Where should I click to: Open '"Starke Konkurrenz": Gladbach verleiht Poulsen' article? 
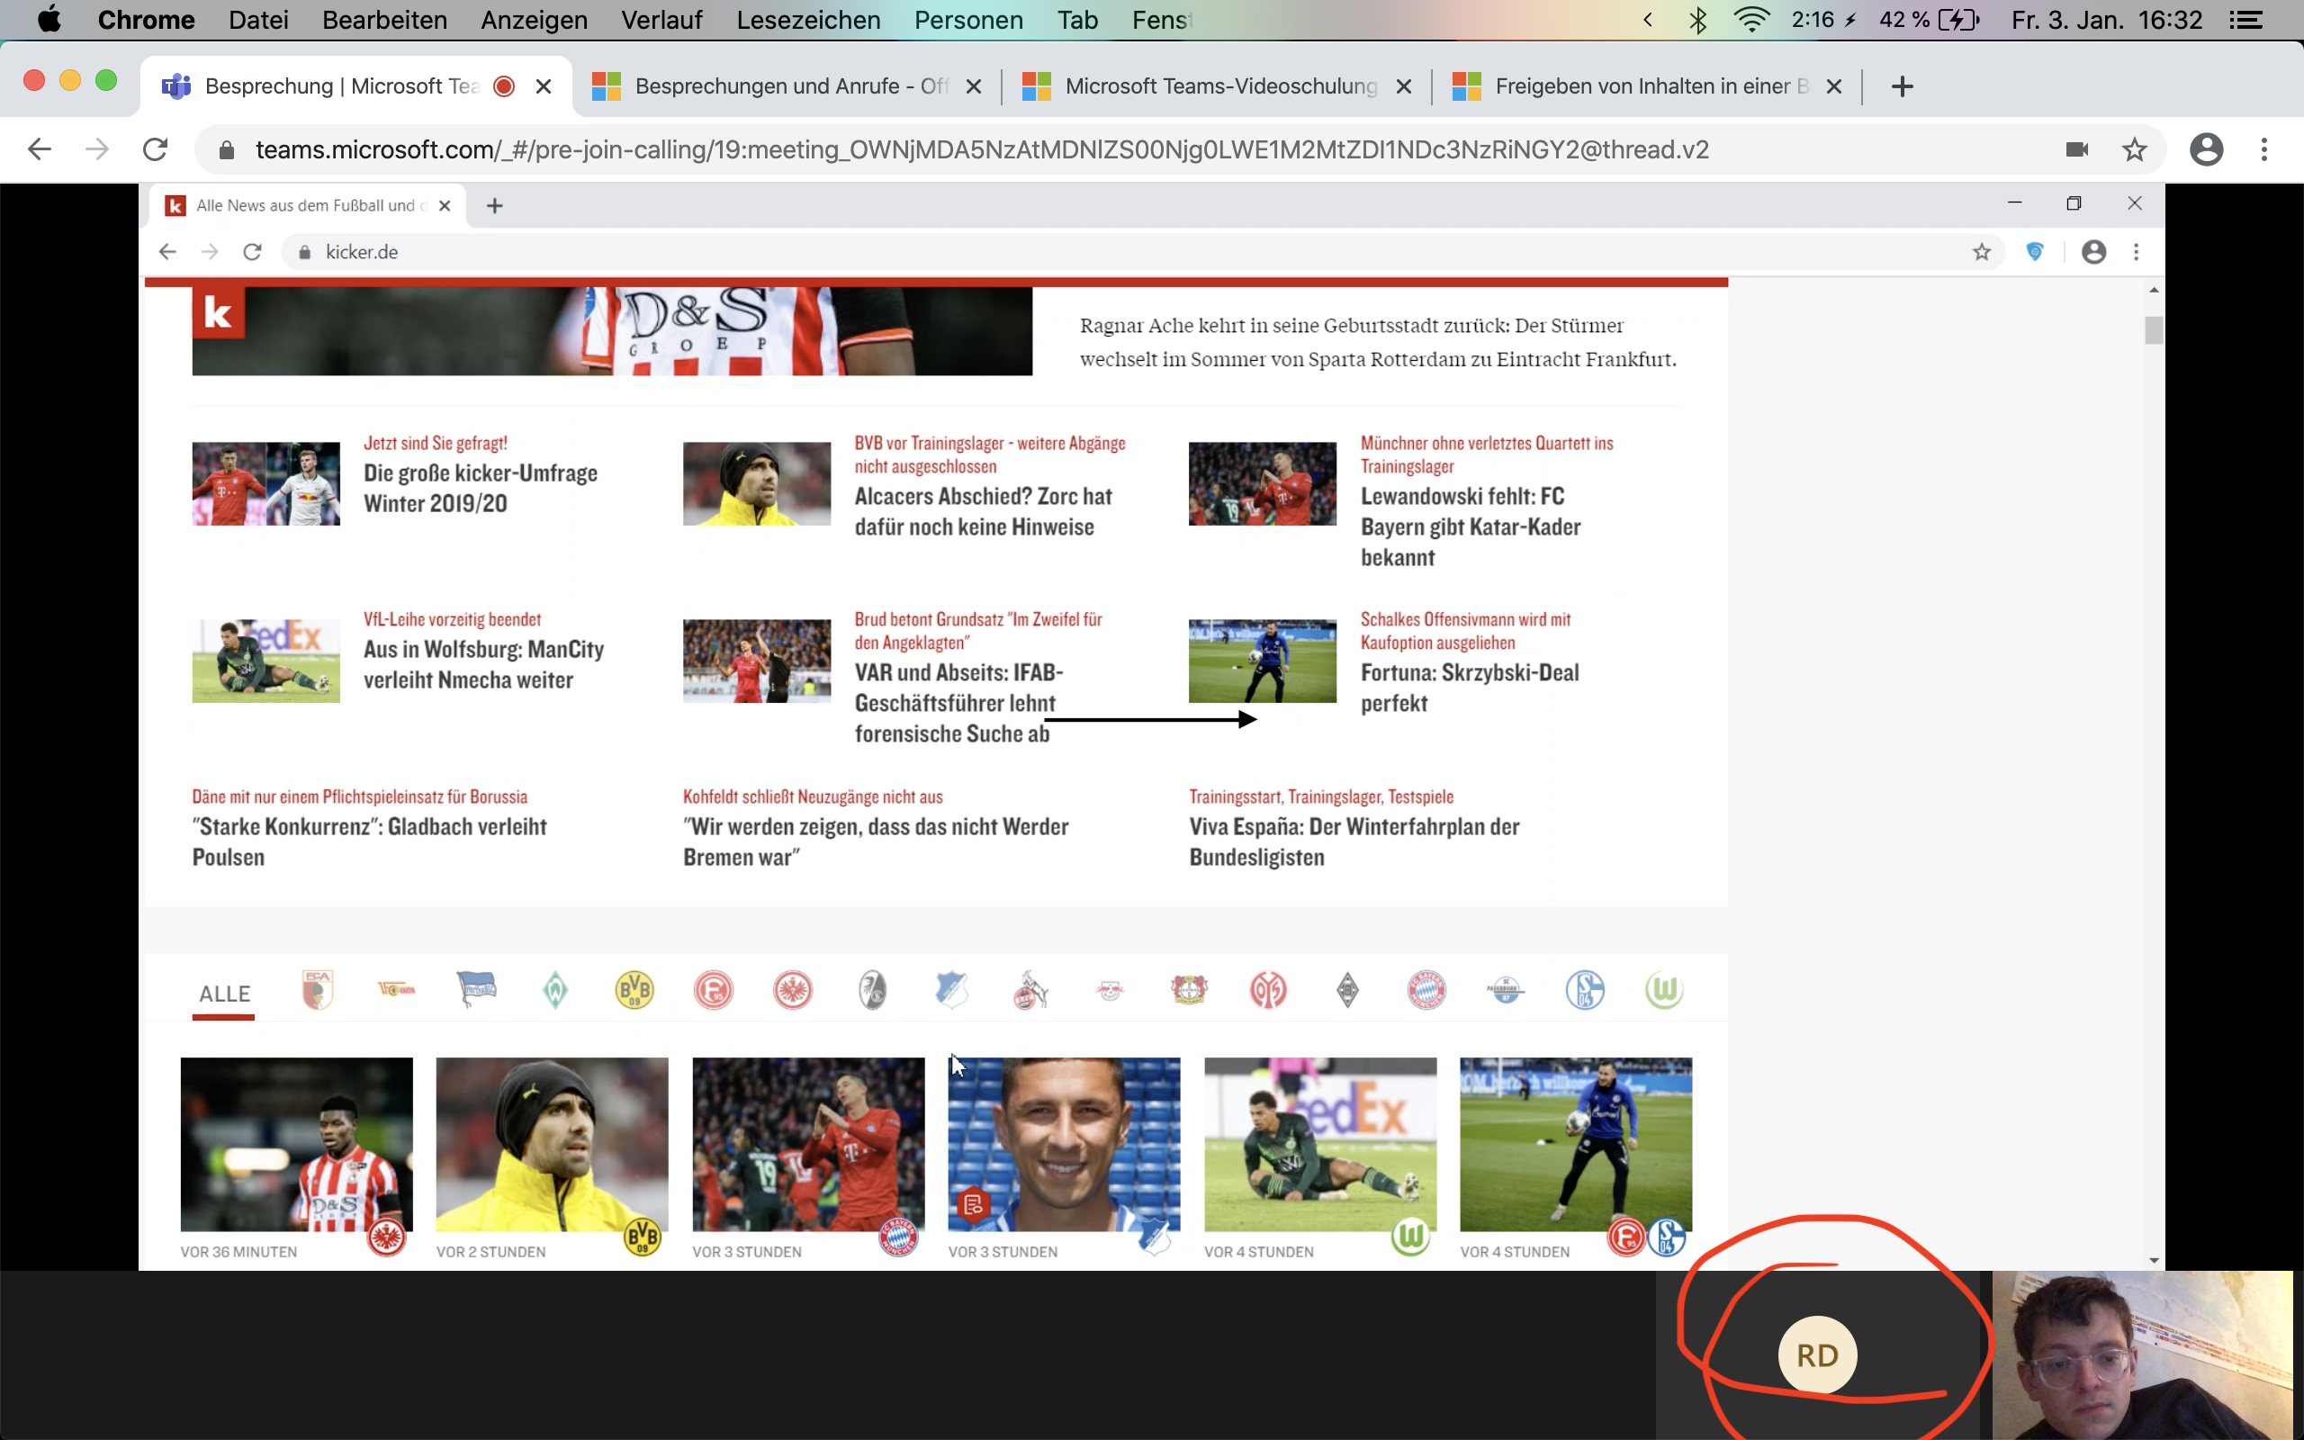coord(369,841)
